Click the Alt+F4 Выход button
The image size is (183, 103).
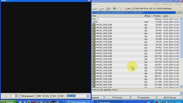click(170, 98)
